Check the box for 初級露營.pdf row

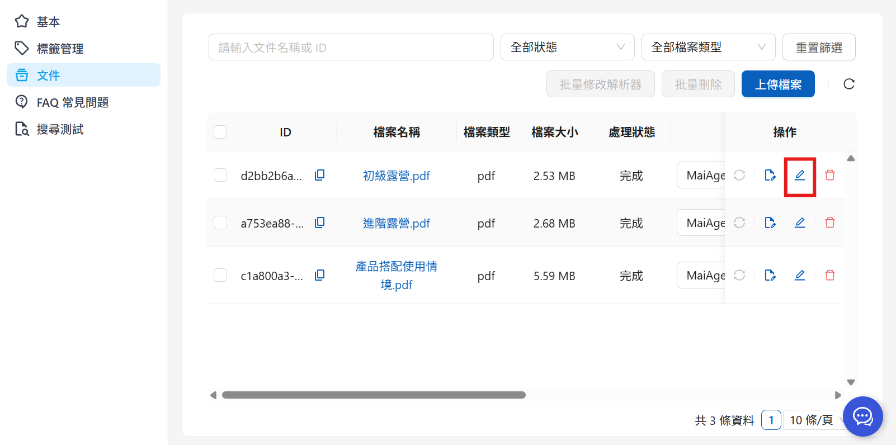coord(220,176)
